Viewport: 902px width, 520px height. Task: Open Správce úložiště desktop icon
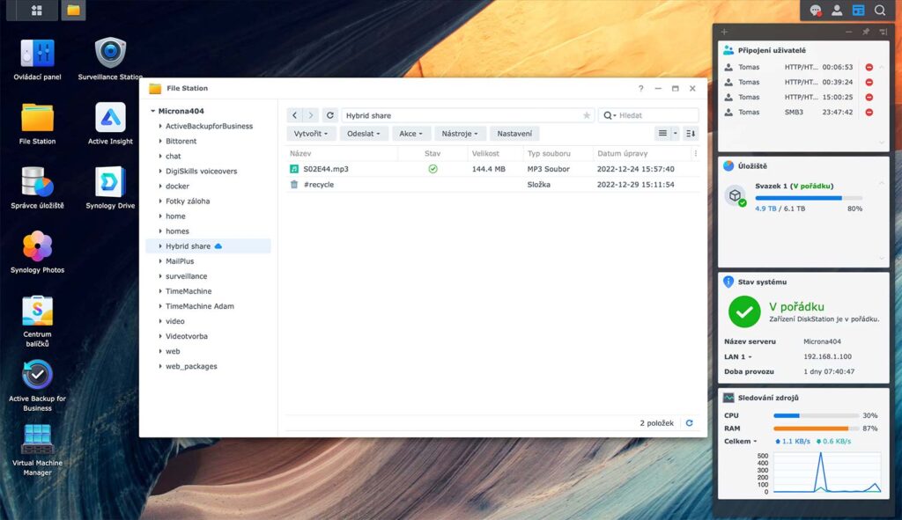click(37, 188)
